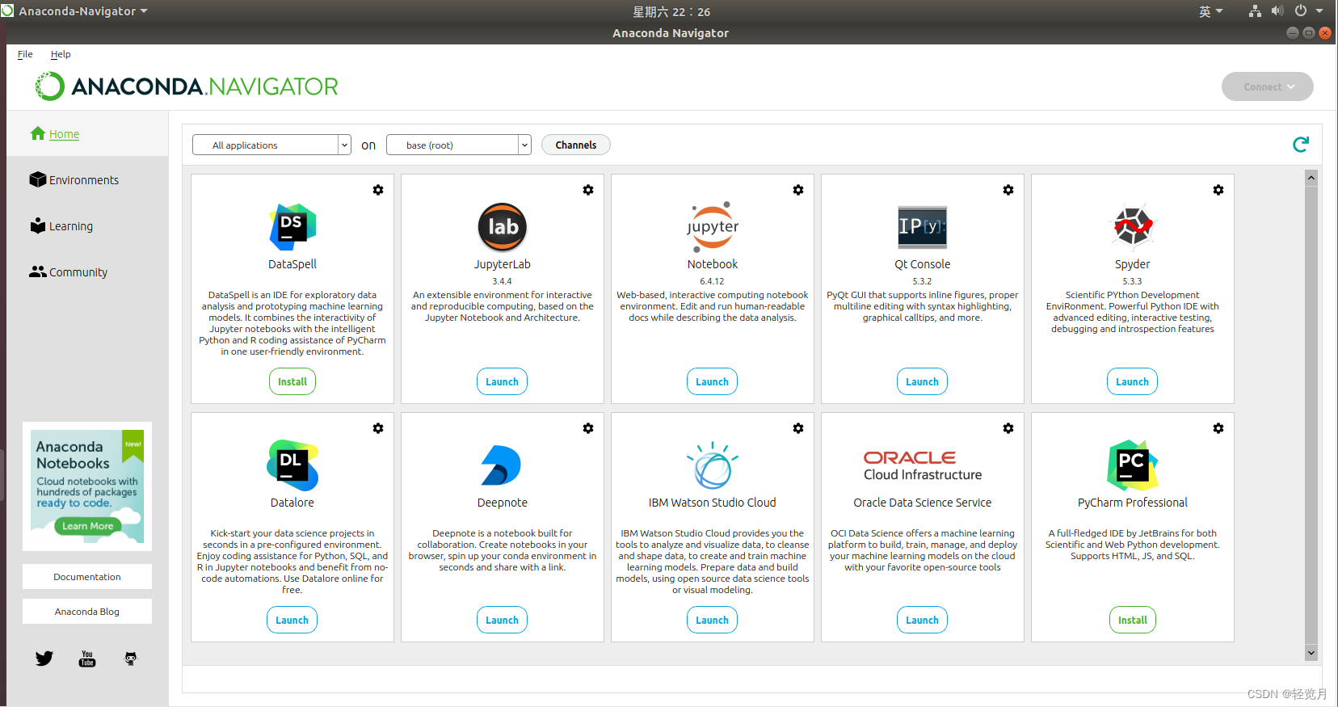1338x707 pixels.
Task: Click Learn More on Anaconda Notebooks ad
Action: pos(88,526)
